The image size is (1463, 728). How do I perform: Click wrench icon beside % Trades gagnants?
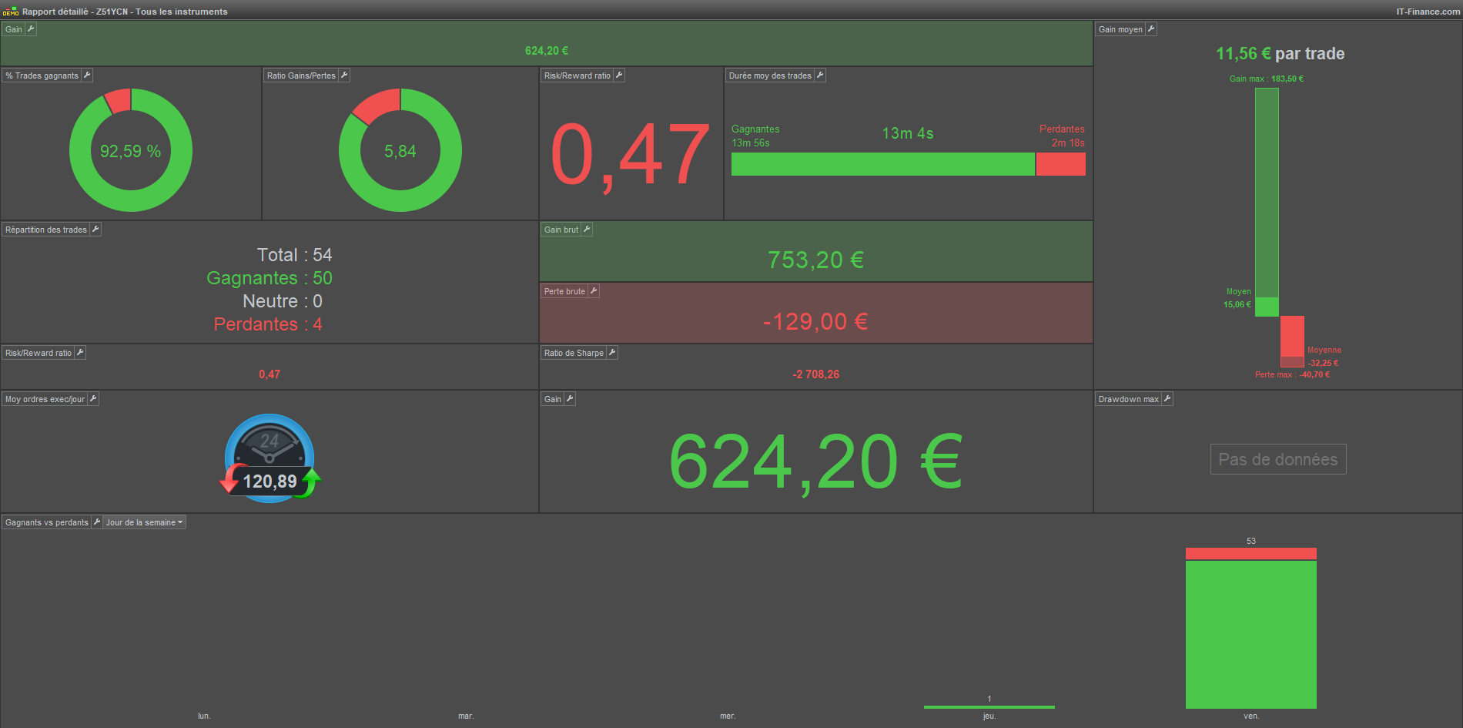[87, 75]
